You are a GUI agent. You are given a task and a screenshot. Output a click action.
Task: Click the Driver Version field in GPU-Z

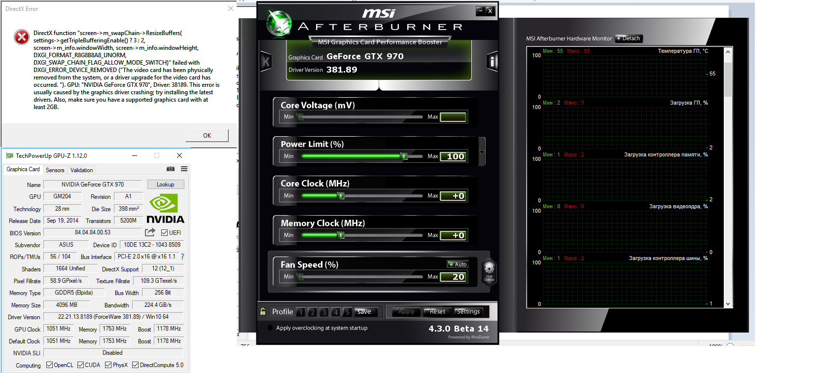coord(113,317)
